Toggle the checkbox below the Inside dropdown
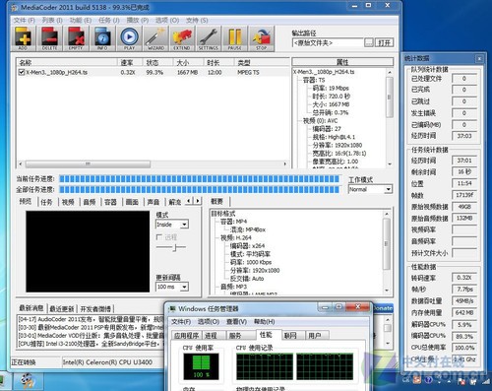The image size is (492, 391). (159, 237)
